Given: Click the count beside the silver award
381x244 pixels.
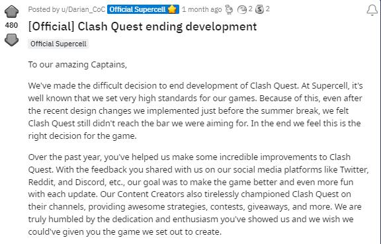Looking at the screenshot, I should click(x=267, y=9).
